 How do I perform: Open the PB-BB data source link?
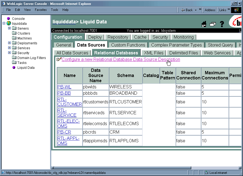(x=64, y=93)
